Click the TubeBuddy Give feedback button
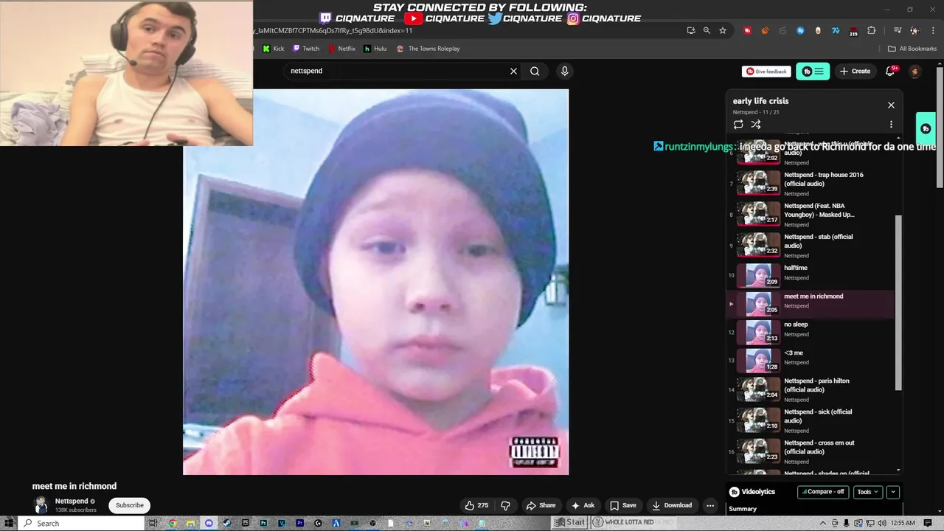 [766, 72]
